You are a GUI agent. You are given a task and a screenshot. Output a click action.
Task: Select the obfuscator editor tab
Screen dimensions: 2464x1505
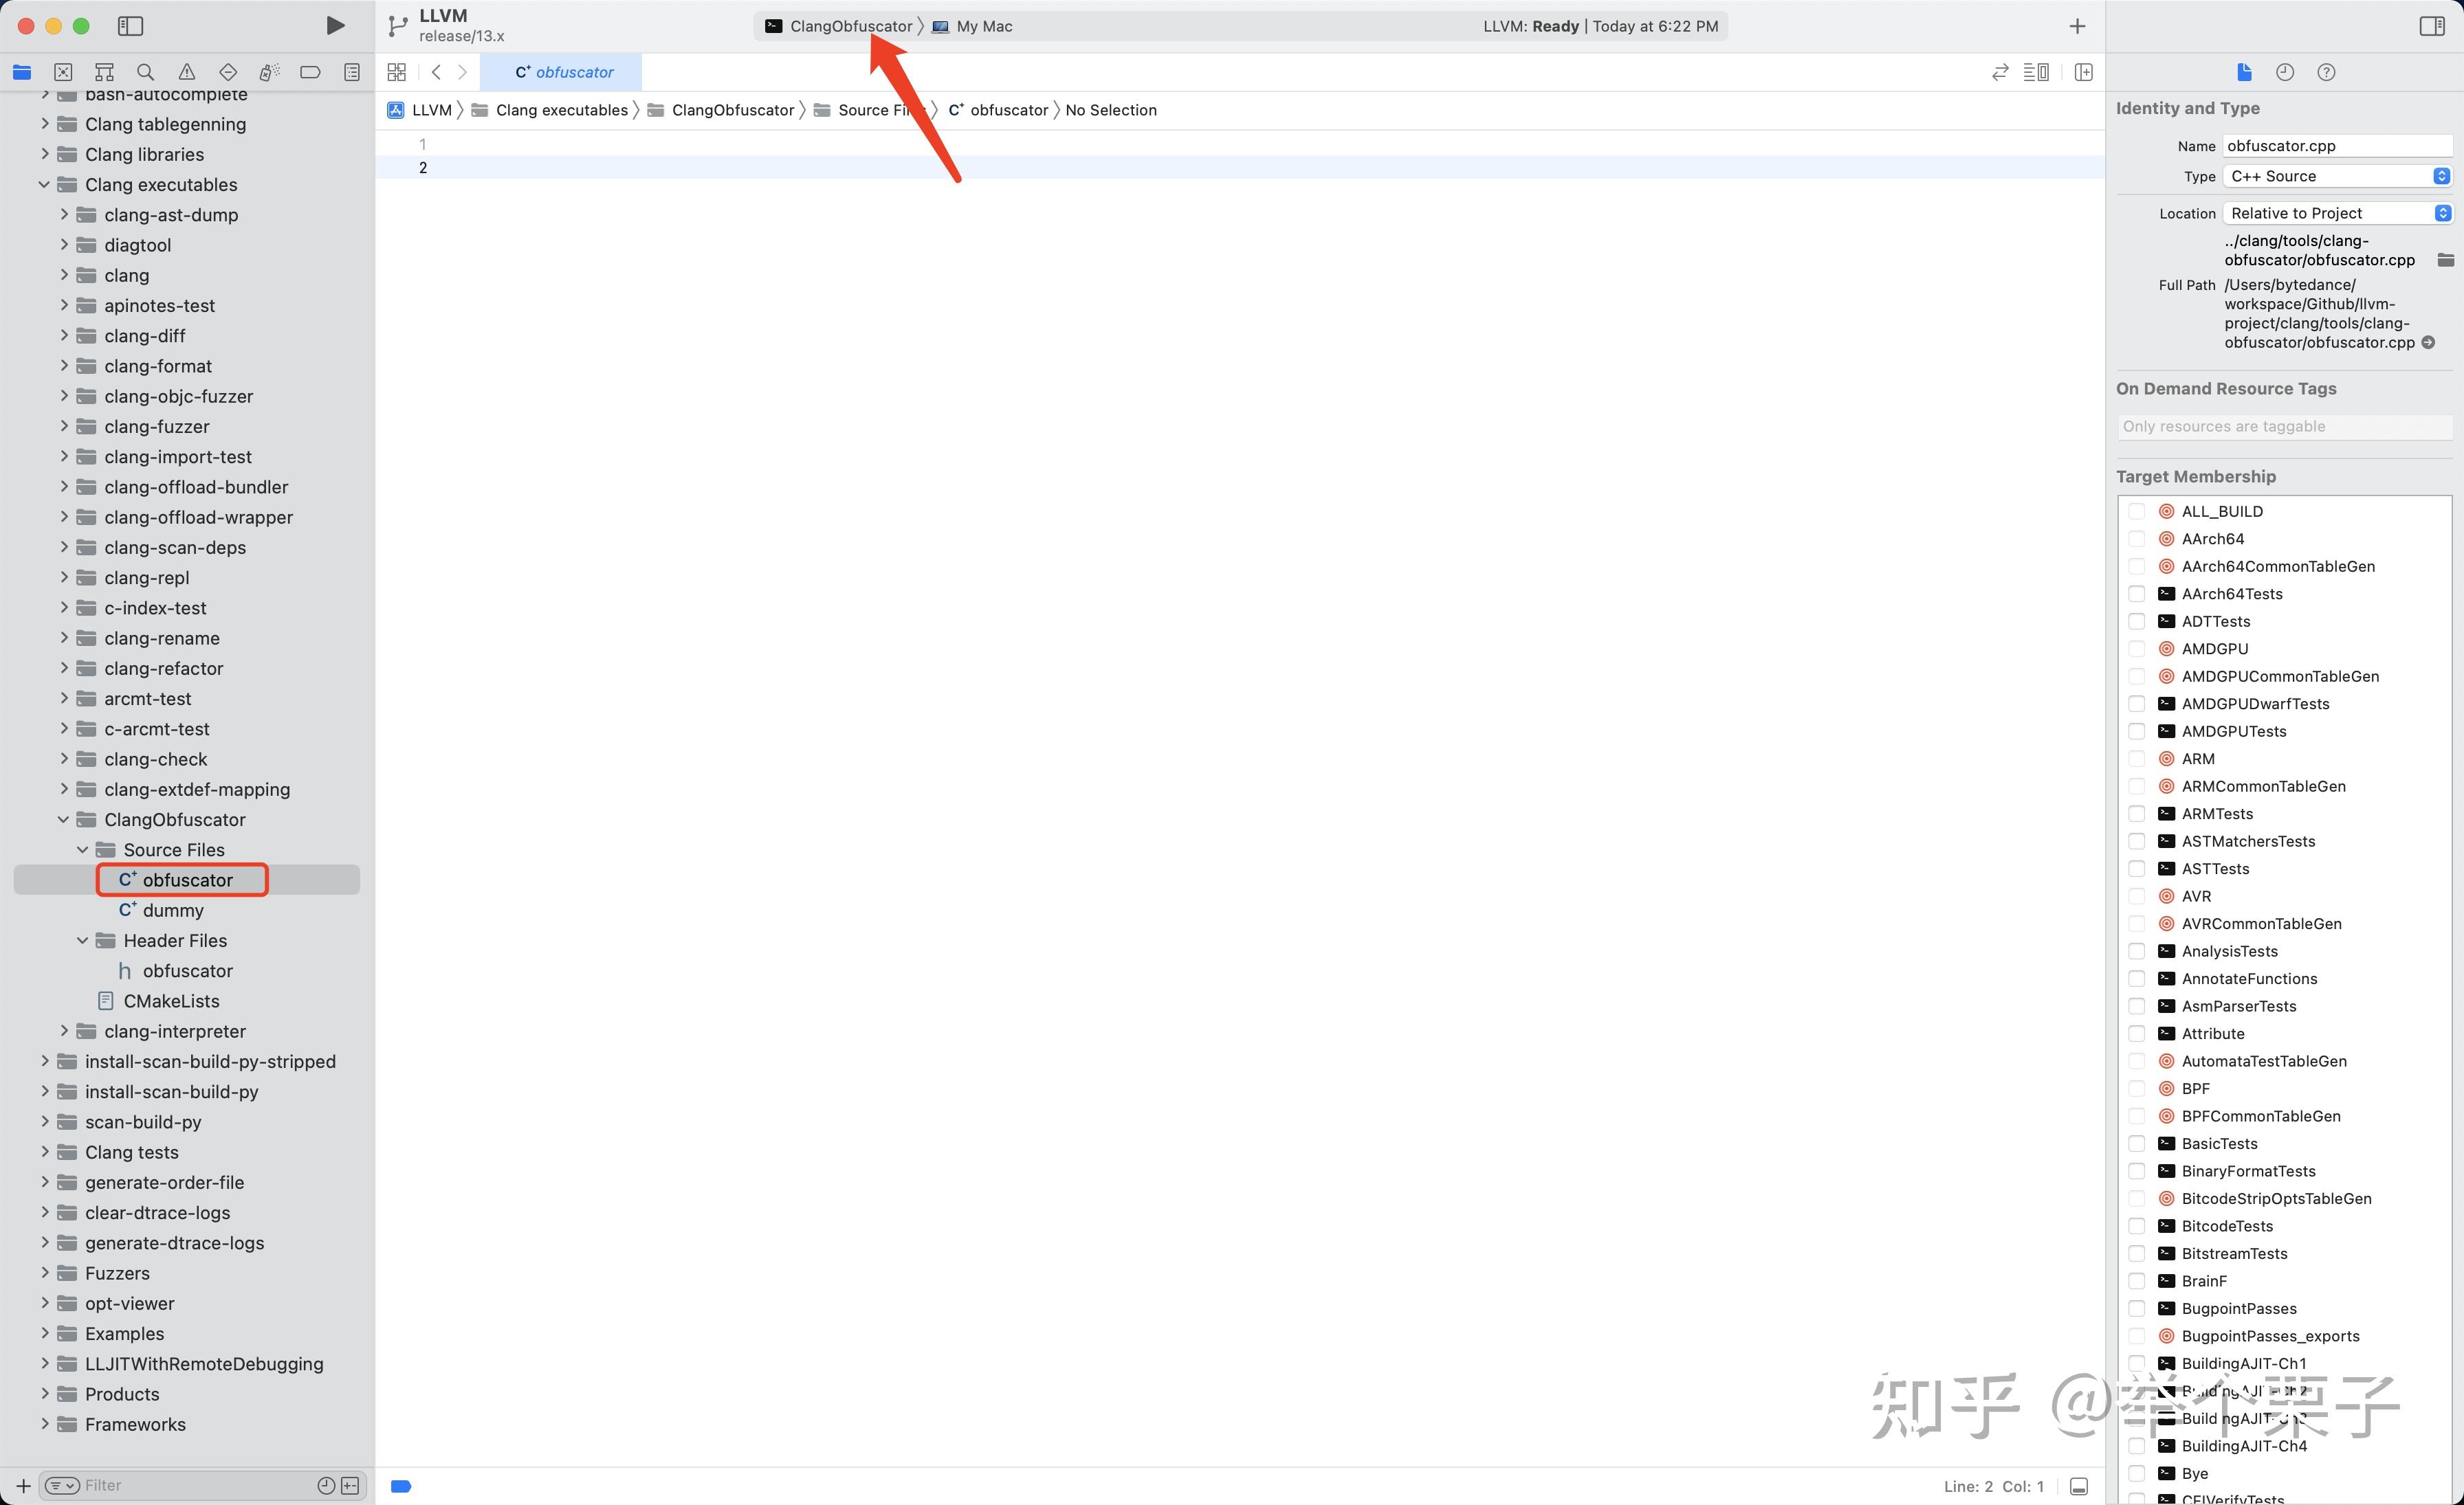coord(563,72)
